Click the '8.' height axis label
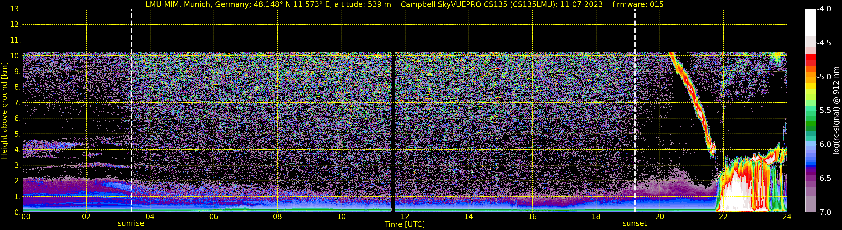 pos(17,87)
